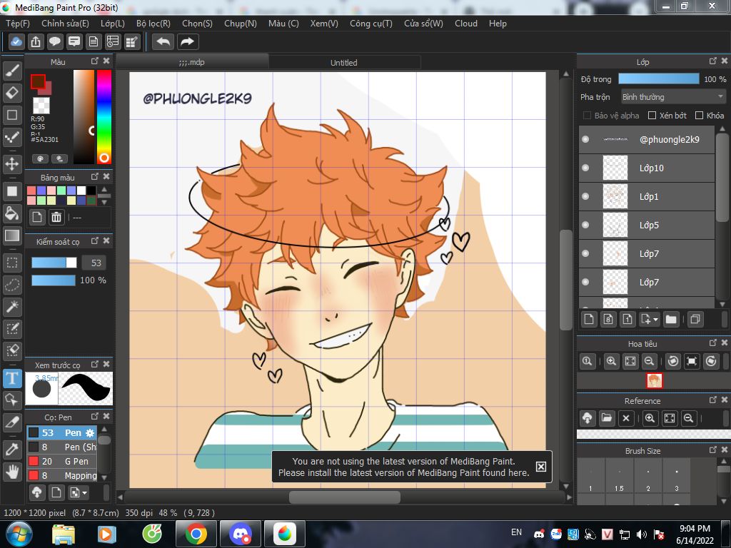The width and height of the screenshot is (731, 548).
Task: Click the update notification message link
Action: tap(404, 467)
